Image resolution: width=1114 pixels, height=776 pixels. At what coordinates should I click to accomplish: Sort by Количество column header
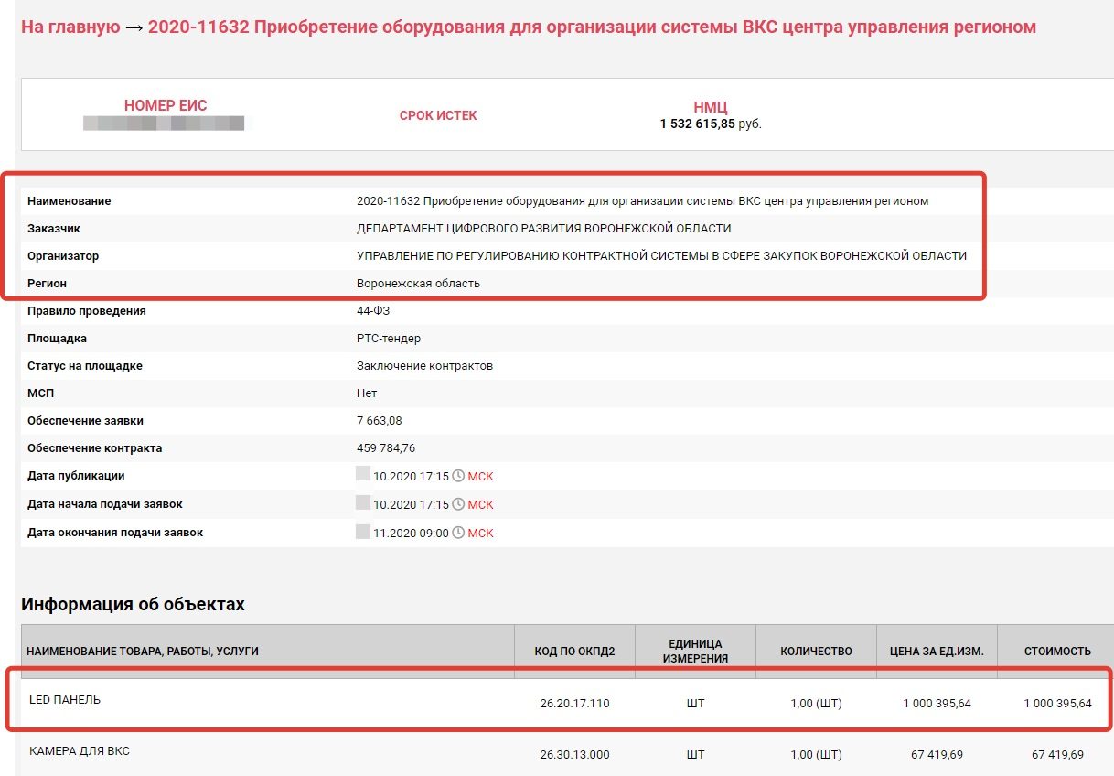click(x=816, y=652)
